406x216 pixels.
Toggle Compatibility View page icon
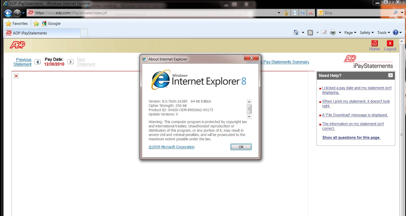pyautogui.click(x=295, y=13)
